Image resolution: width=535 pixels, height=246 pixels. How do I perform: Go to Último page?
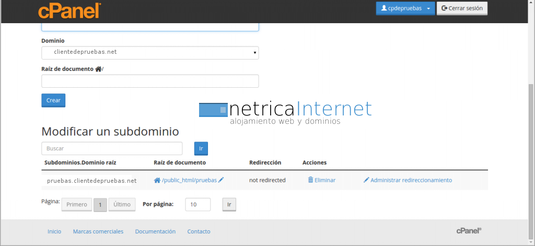tap(122, 205)
